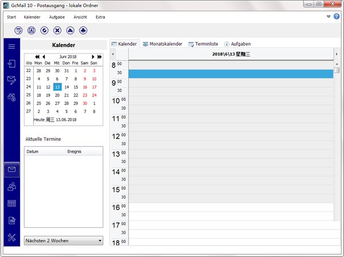Go to next day in day view header
The height and width of the screenshot is (257, 344).
(x=337, y=54)
